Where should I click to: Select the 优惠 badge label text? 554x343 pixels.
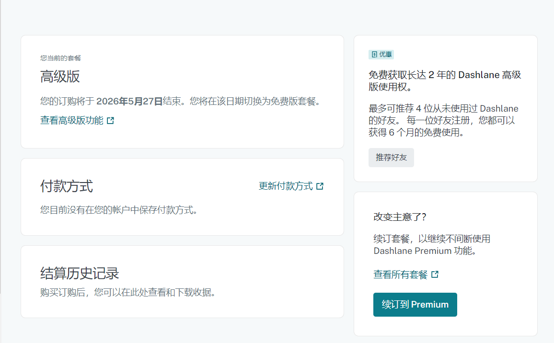click(385, 55)
